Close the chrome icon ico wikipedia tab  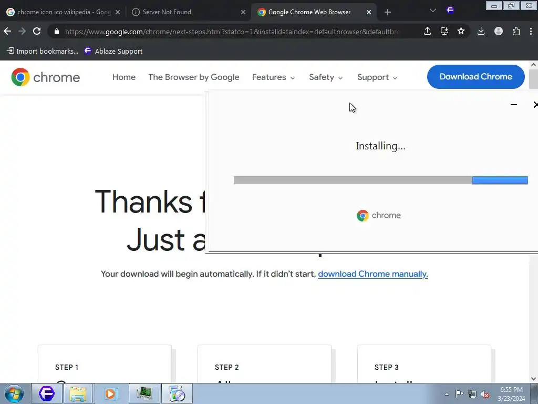117,12
